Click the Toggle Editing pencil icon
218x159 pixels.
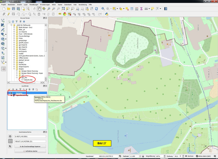(8, 14)
